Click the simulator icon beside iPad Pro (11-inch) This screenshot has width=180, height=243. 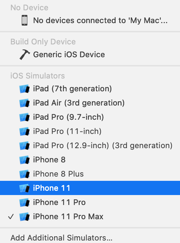pyautogui.click(x=24, y=131)
